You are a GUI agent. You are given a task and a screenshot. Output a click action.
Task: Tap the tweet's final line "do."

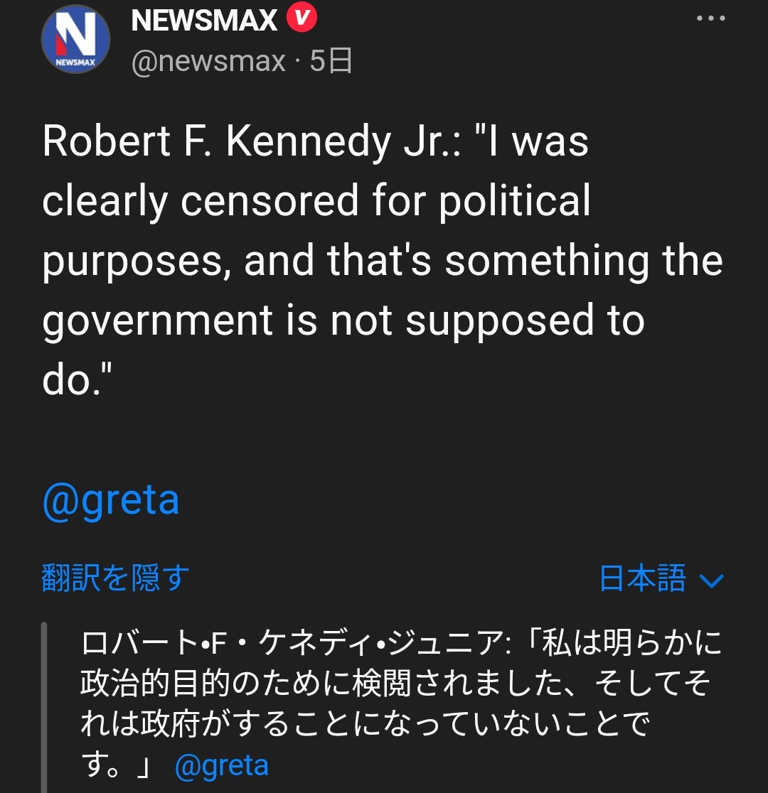pyautogui.click(x=77, y=379)
